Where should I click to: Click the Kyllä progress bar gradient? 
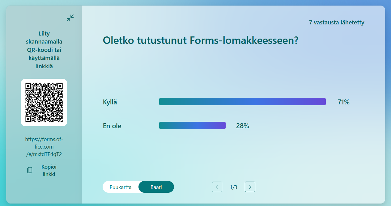(x=242, y=101)
